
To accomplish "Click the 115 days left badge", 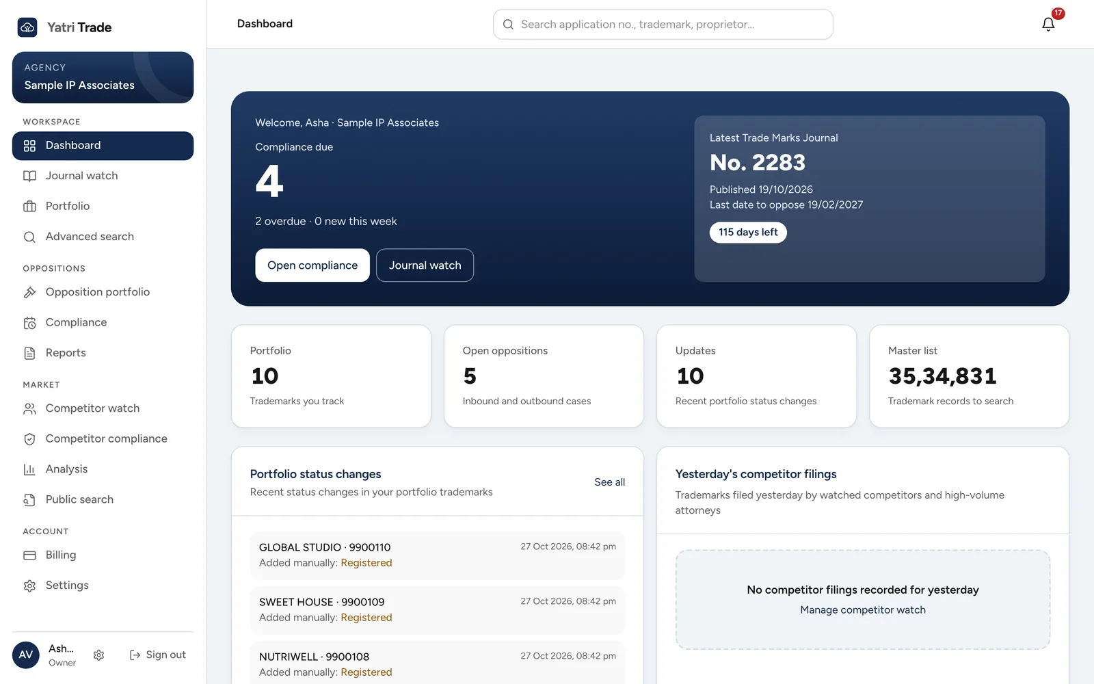I will (x=748, y=233).
